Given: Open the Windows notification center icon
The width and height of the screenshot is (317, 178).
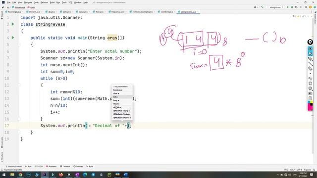Looking at the screenshot, I should pyautogui.click(x=312, y=175).
